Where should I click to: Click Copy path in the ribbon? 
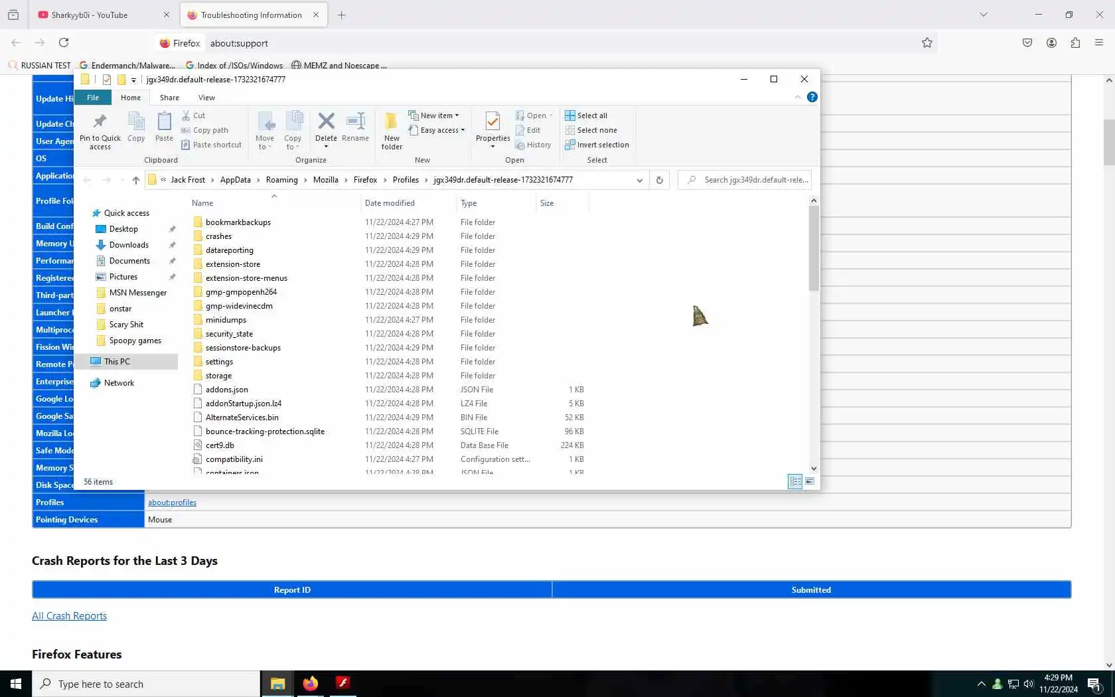pos(204,130)
